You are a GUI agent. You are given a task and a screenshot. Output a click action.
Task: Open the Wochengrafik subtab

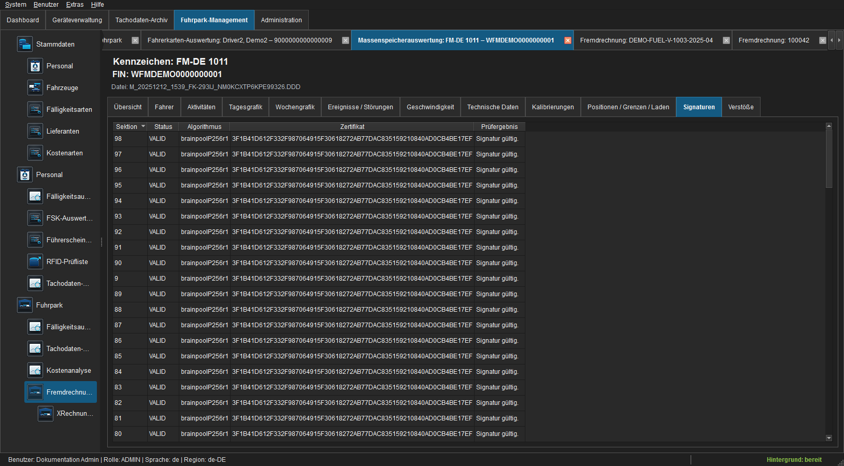point(295,107)
